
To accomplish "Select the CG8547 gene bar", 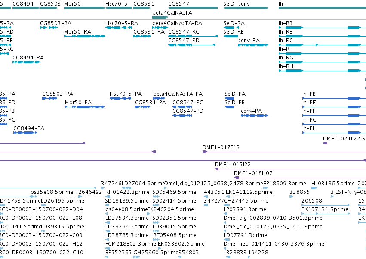I will coord(193,8).
